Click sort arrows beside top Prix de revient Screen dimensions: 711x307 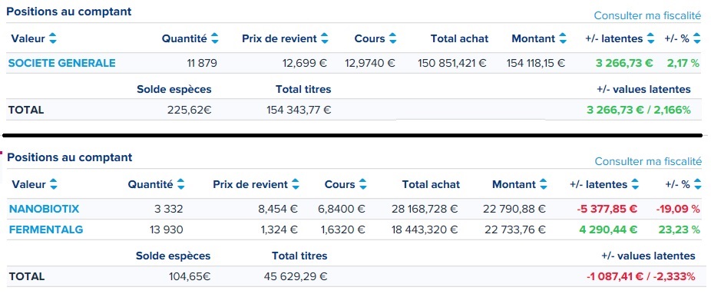point(325,38)
